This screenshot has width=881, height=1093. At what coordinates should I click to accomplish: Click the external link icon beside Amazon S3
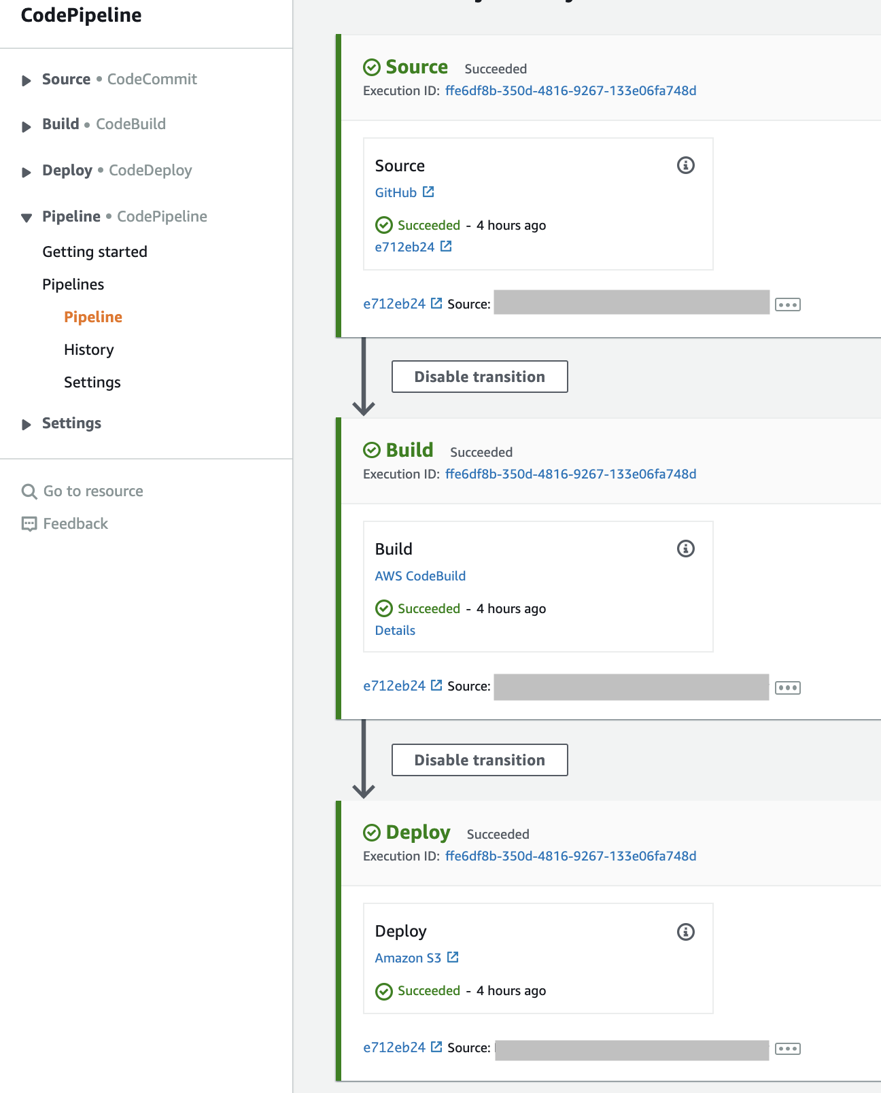453,958
